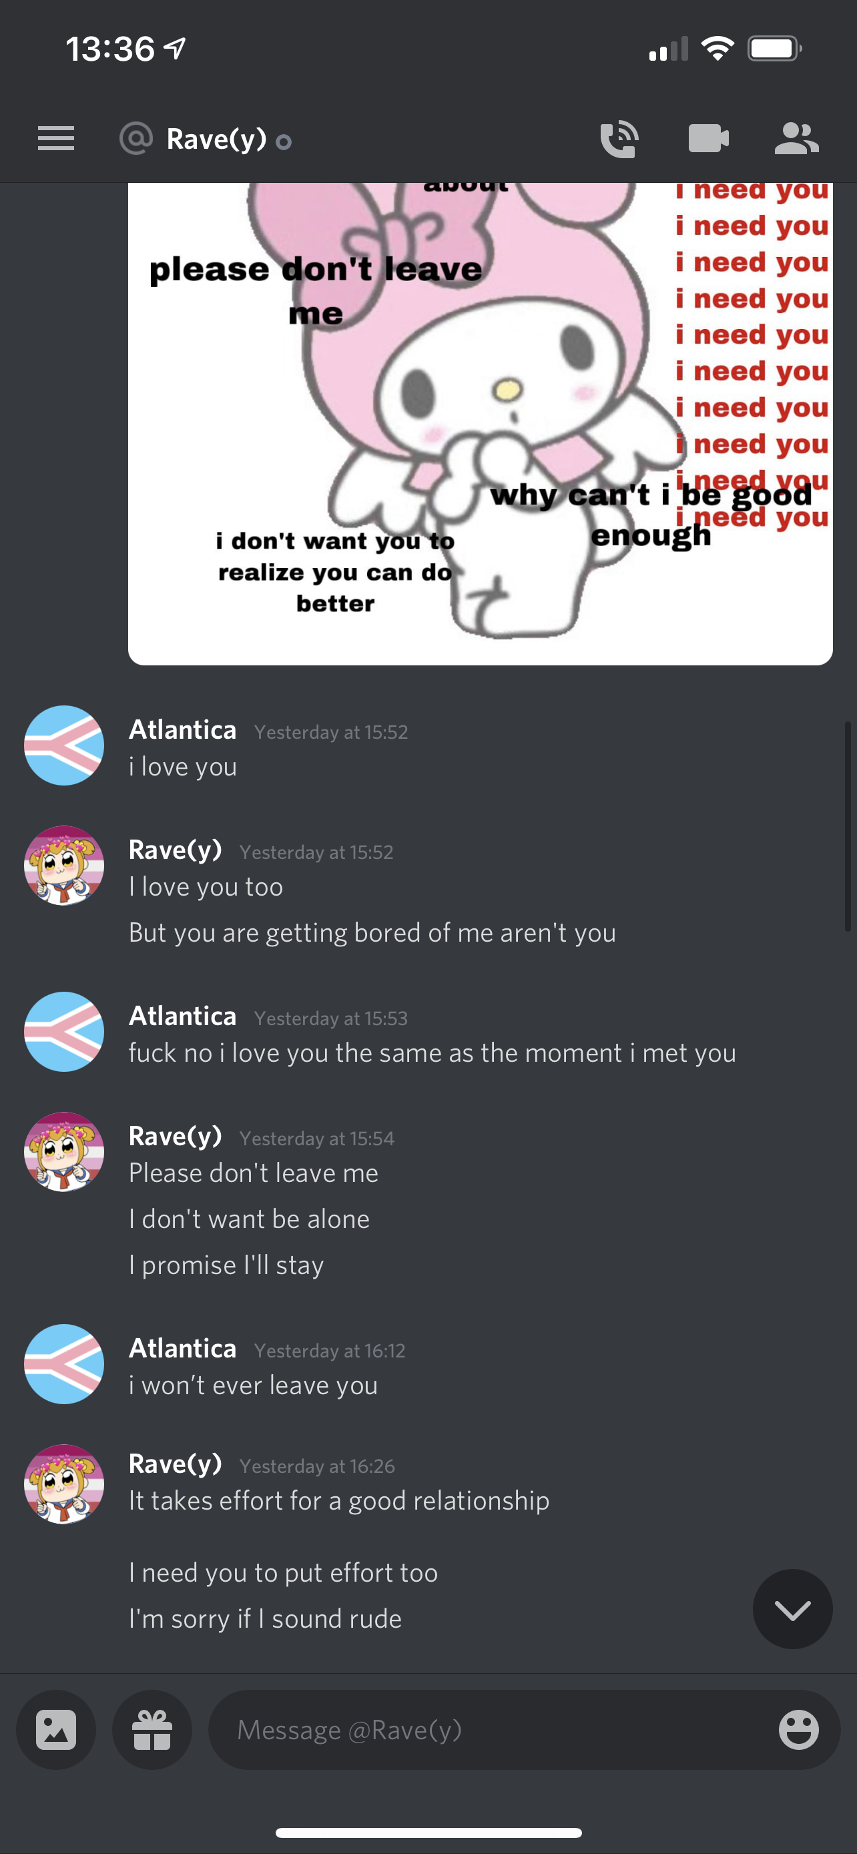Tap Rave(y)'s avatar on 'I love you too'
857x1854 pixels.
point(64,865)
